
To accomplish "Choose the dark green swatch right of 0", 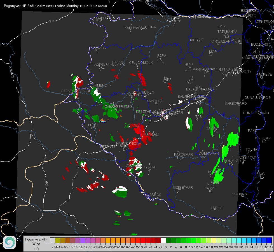I will pyautogui.click(x=168, y=240).
